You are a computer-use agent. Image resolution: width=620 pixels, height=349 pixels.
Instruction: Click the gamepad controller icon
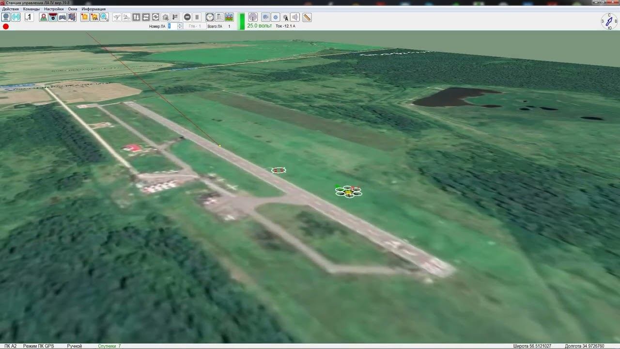coord(62,17)
